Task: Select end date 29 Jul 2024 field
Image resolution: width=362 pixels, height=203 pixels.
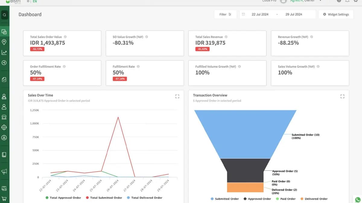Action: tap(294, 14)
